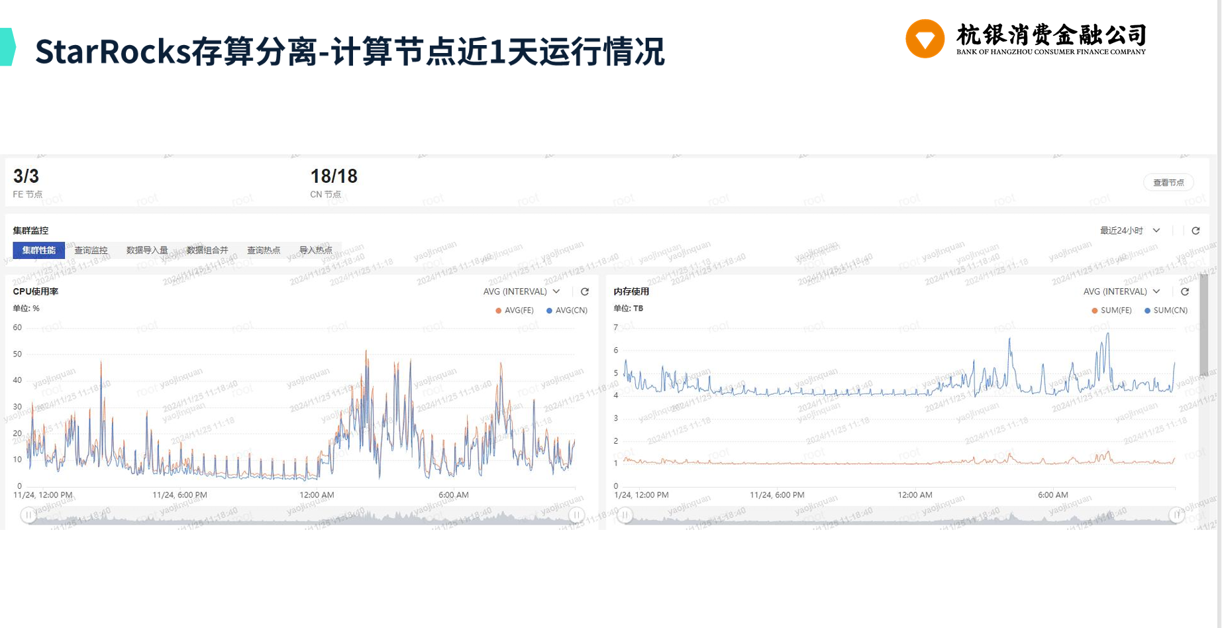
Task: Switch to the 查询监控 tab
Action: click(91, 250)
